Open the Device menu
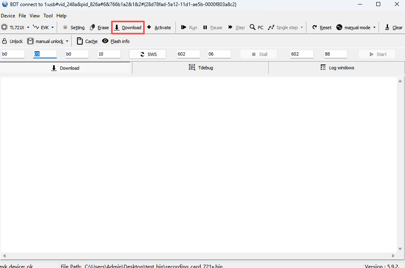The image size is (405, 268). 8,15
